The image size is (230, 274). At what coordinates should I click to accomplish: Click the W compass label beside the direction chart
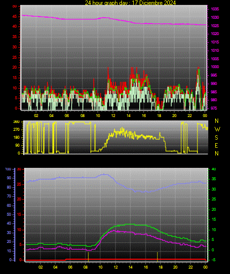click(x=217, y=129)
